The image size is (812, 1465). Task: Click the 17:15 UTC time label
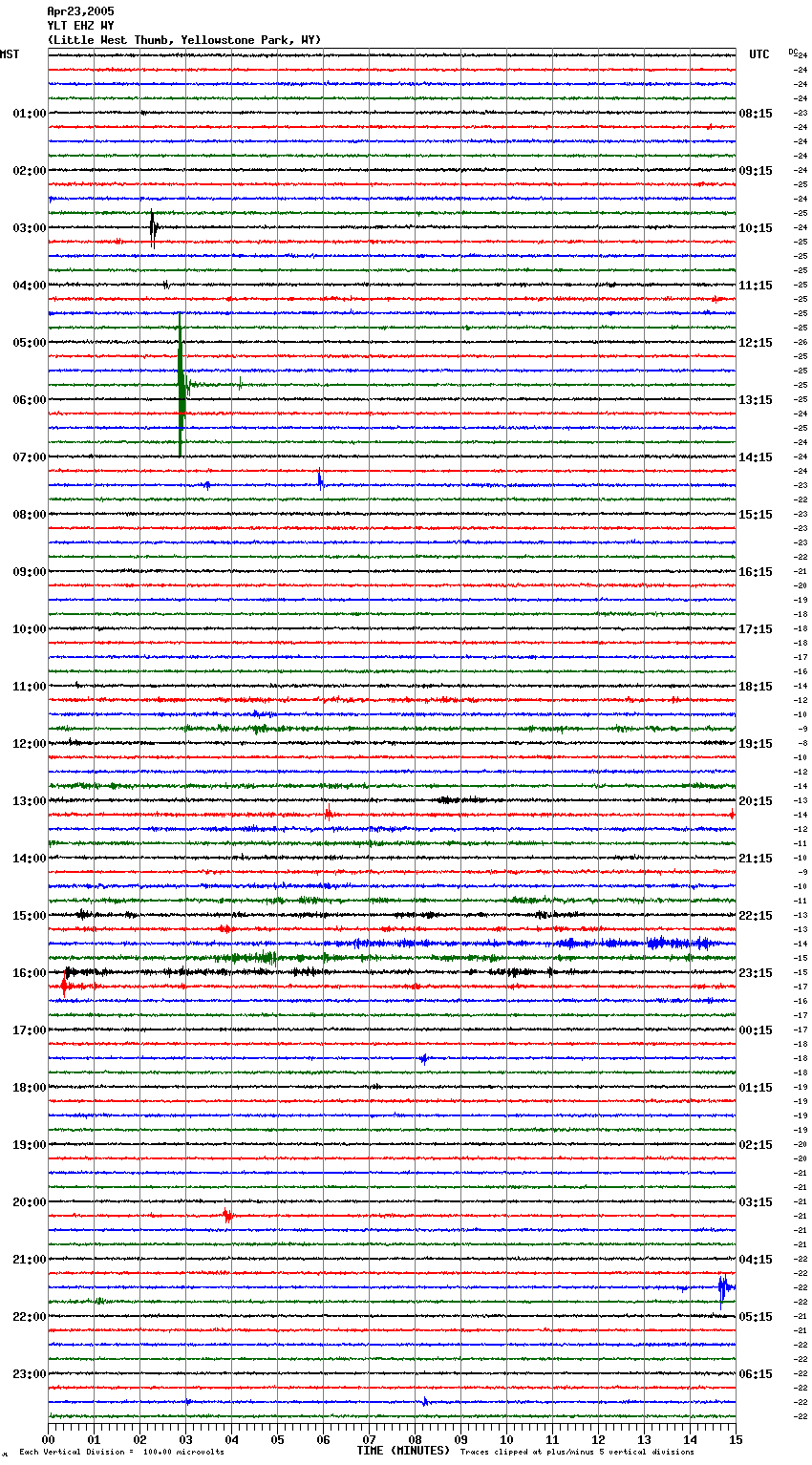click(756, 629)
